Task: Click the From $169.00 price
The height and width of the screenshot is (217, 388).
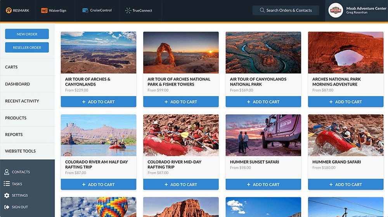Action: click(241, 90)
